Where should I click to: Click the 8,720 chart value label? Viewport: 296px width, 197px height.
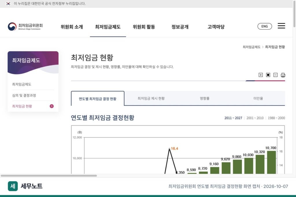[203, 168]
